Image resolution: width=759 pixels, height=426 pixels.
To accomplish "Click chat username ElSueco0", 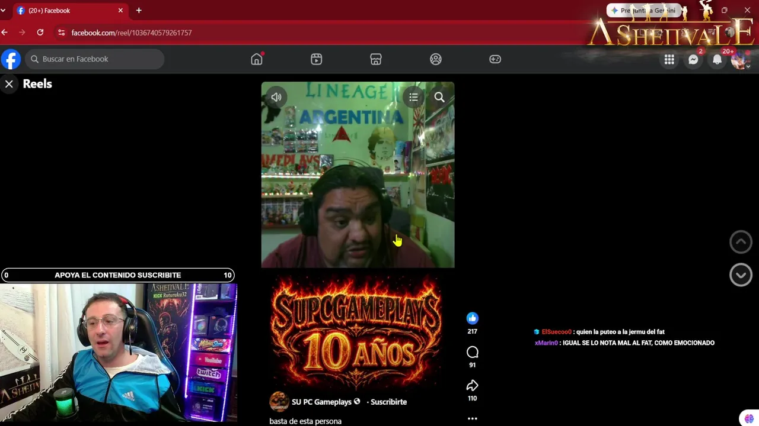I will click(556, 332).
